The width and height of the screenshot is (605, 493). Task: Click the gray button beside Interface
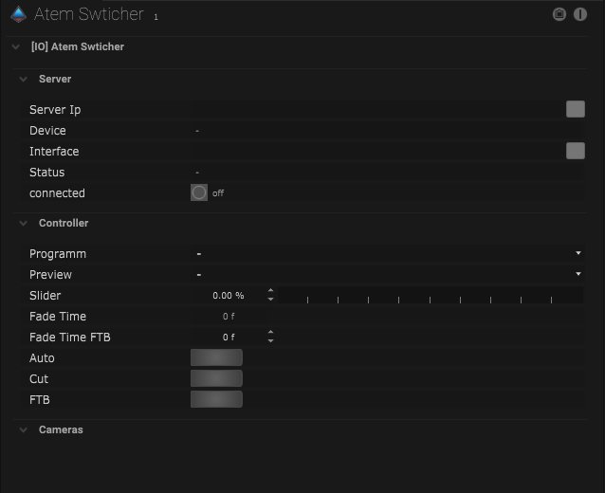click(x=576, y=151)
